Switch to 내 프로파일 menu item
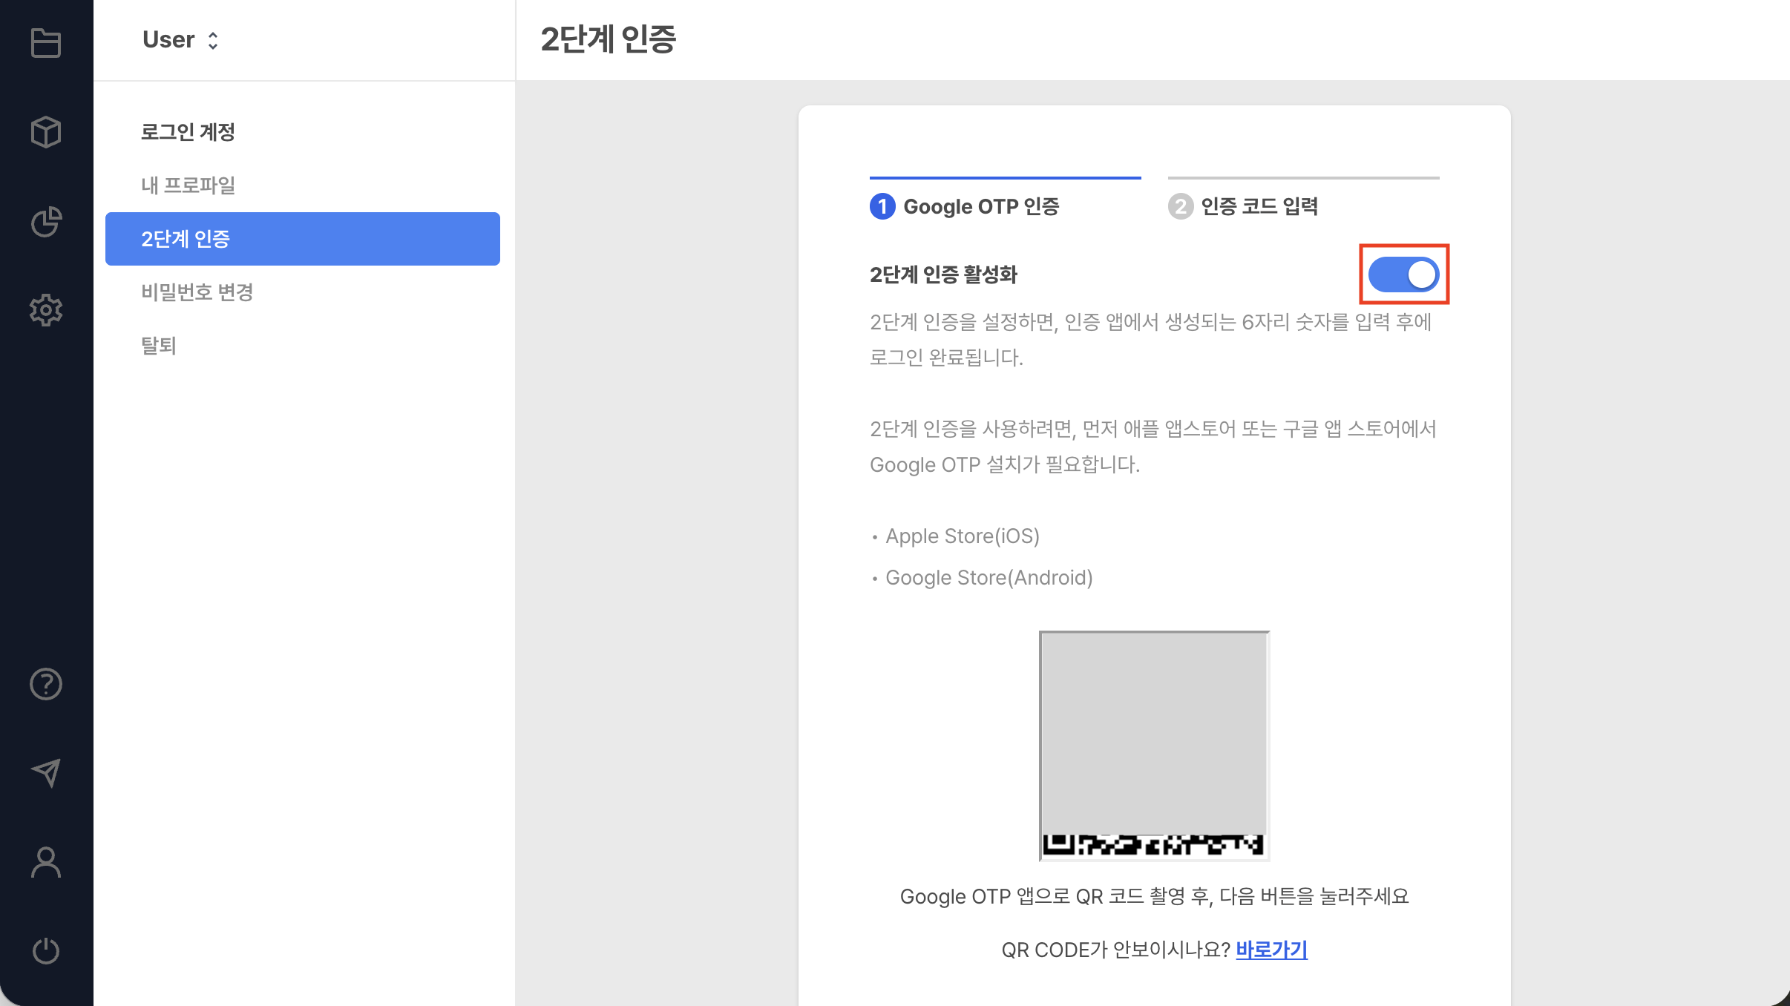This screenshot has width=1790, height=1006. click(x=188, y=185)
